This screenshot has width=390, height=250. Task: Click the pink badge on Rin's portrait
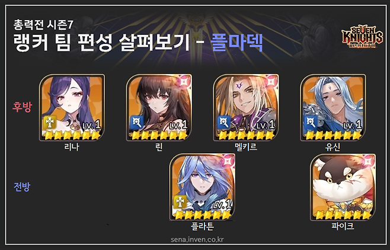pyautogui.click(x=184, y=81)
